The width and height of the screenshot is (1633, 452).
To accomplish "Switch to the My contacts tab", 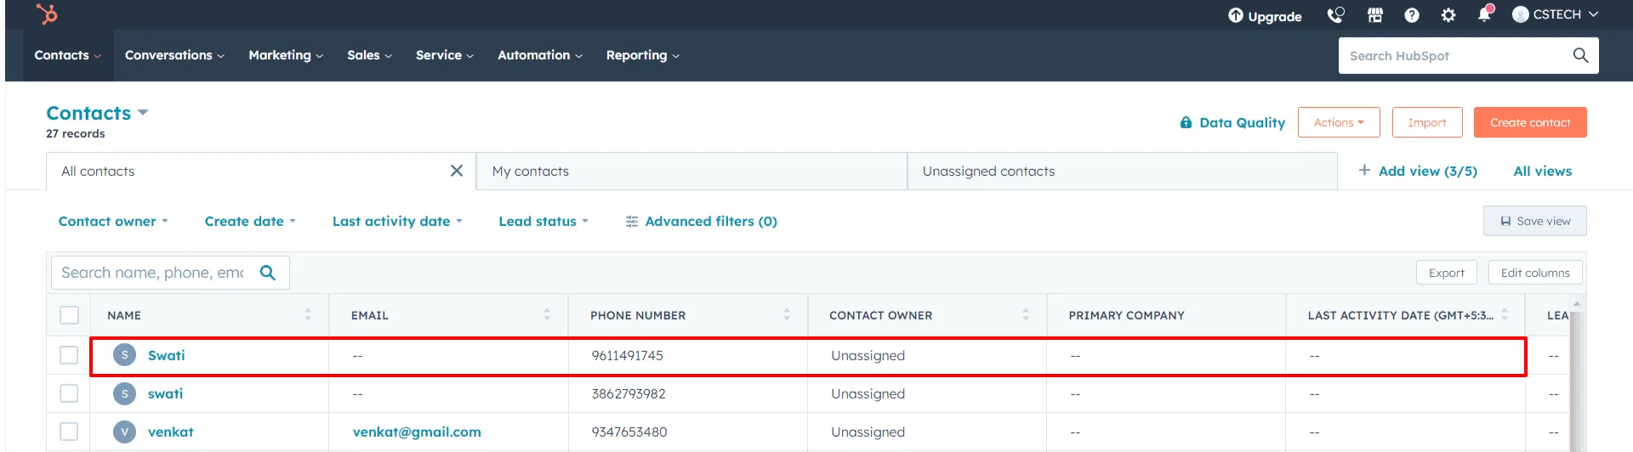I will click(691, 171).
